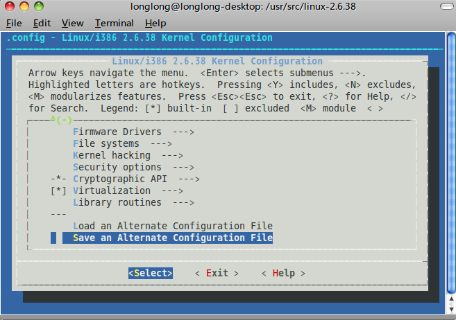This screenshot has height=320, width=456.
Task: Click the arrow after Firmware Drivers
Action: point(183,132)
